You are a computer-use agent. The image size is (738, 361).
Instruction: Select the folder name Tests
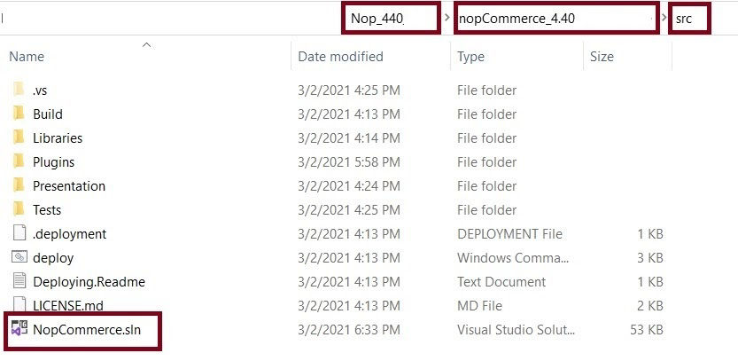coord(47,210)
